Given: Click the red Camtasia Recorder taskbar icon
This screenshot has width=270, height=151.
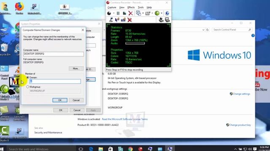Looking at the screenshot, I should 140,149.
